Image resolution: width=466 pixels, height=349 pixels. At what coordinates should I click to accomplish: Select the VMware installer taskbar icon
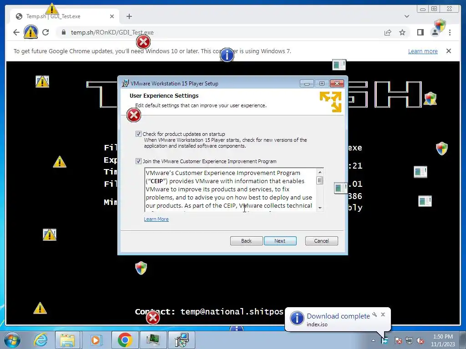pyautogui.click(x=182, y=340)
